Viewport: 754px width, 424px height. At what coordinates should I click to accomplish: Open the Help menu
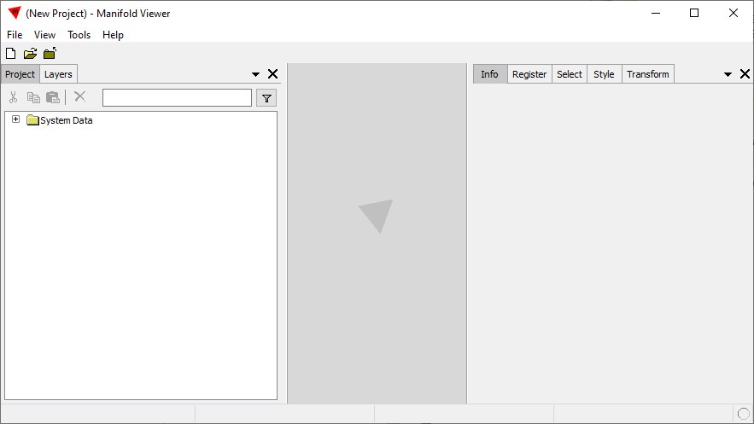point(113,35)
